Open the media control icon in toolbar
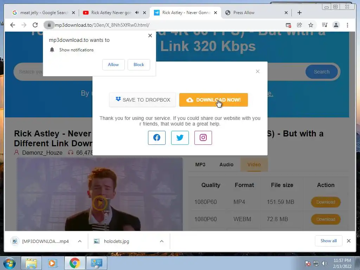360x270 pixels. tap(324, 25)
